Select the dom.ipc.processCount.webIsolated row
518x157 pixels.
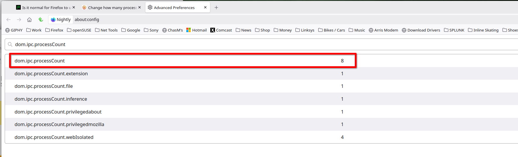coord(261,137)
